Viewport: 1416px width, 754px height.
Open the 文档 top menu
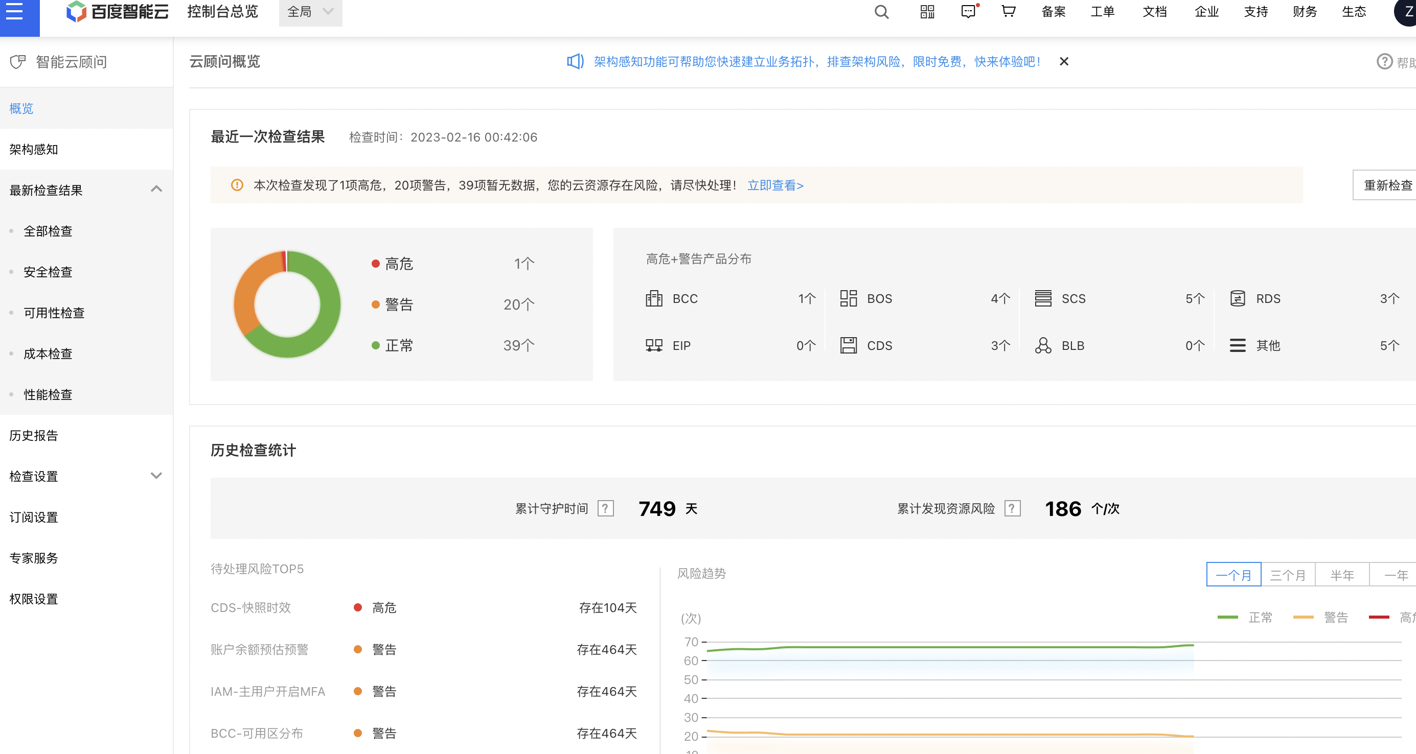click(x=1154, y=12)
